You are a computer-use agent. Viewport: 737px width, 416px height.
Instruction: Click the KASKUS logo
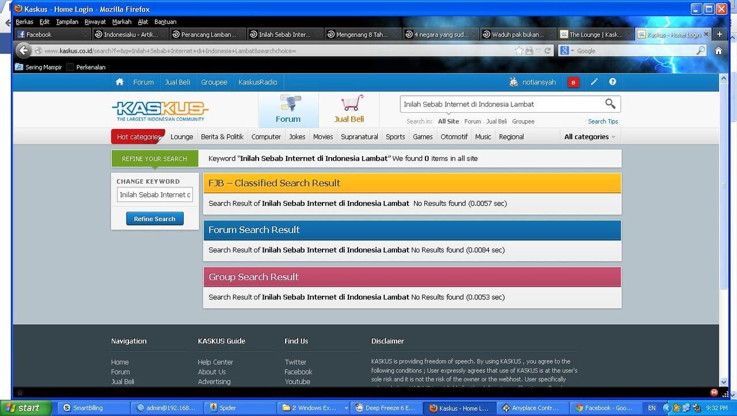pos(160,110)
